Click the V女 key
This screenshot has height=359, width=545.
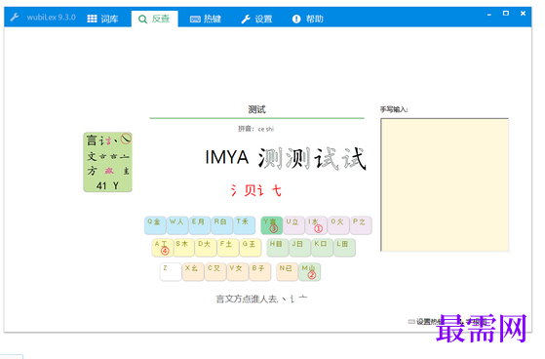point(238,271)
